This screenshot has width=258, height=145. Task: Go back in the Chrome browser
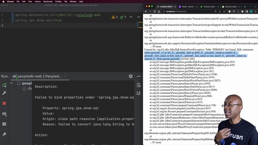[x=146, y=12]
